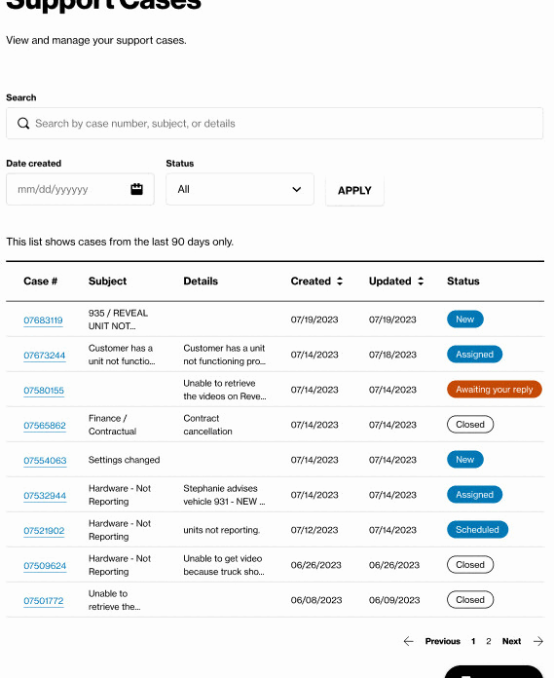Click Closed badge for case 07509624
The height and width of the screenshot is (678, 554).
coord(470,564)
